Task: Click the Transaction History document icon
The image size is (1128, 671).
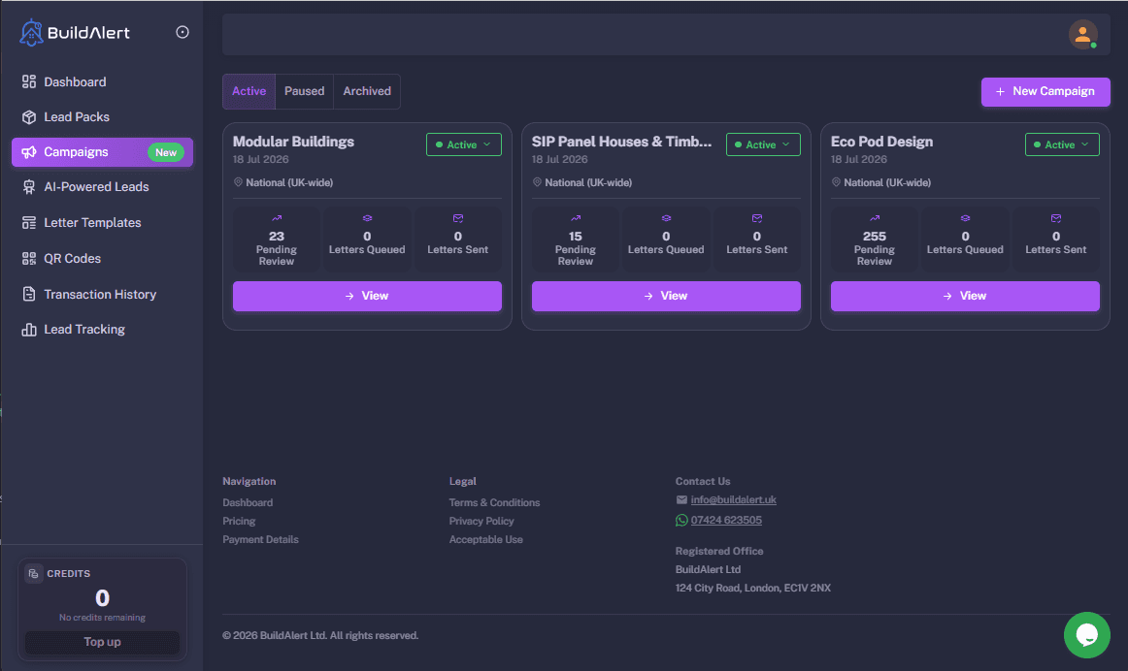Action: [29, 294]
